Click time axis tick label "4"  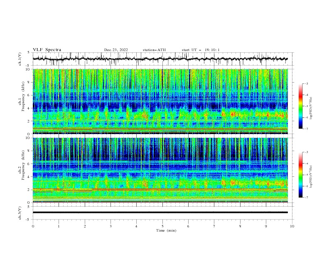[136, 226]
